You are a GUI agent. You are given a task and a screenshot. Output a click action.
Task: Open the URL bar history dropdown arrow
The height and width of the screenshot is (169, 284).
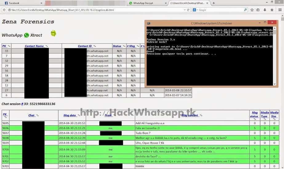185,10
